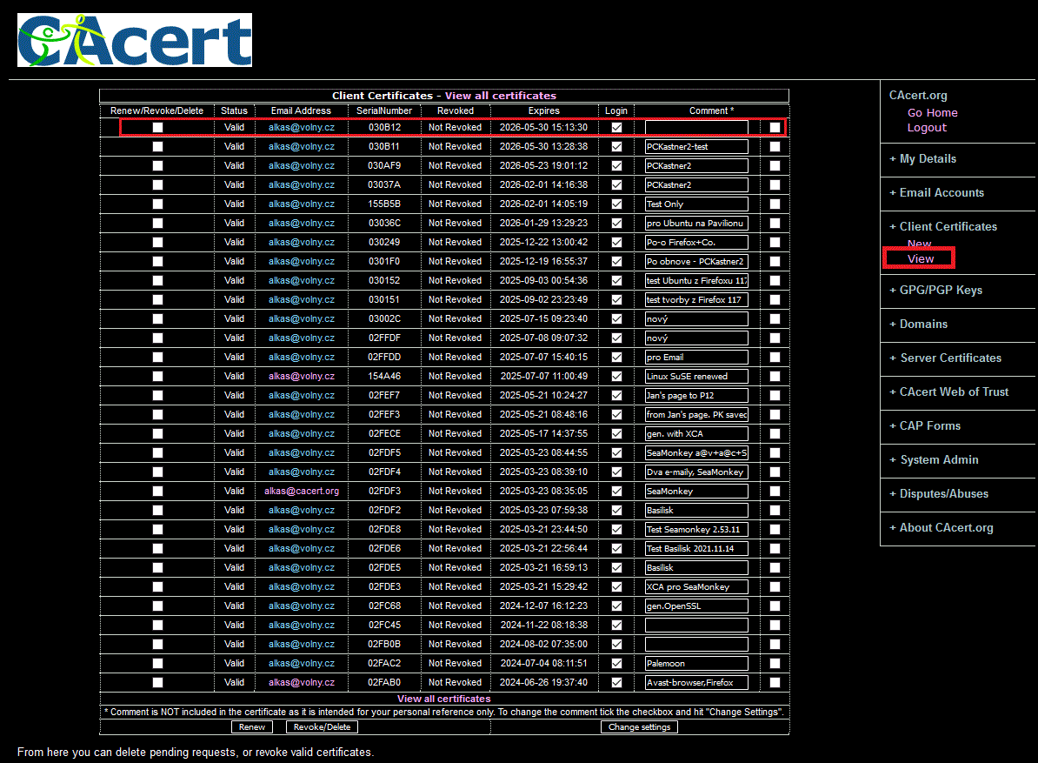Tick comment checkbox for the Palemoon certificate
The height and width of the screenshot is (763, 1038).
pos(775,663)
